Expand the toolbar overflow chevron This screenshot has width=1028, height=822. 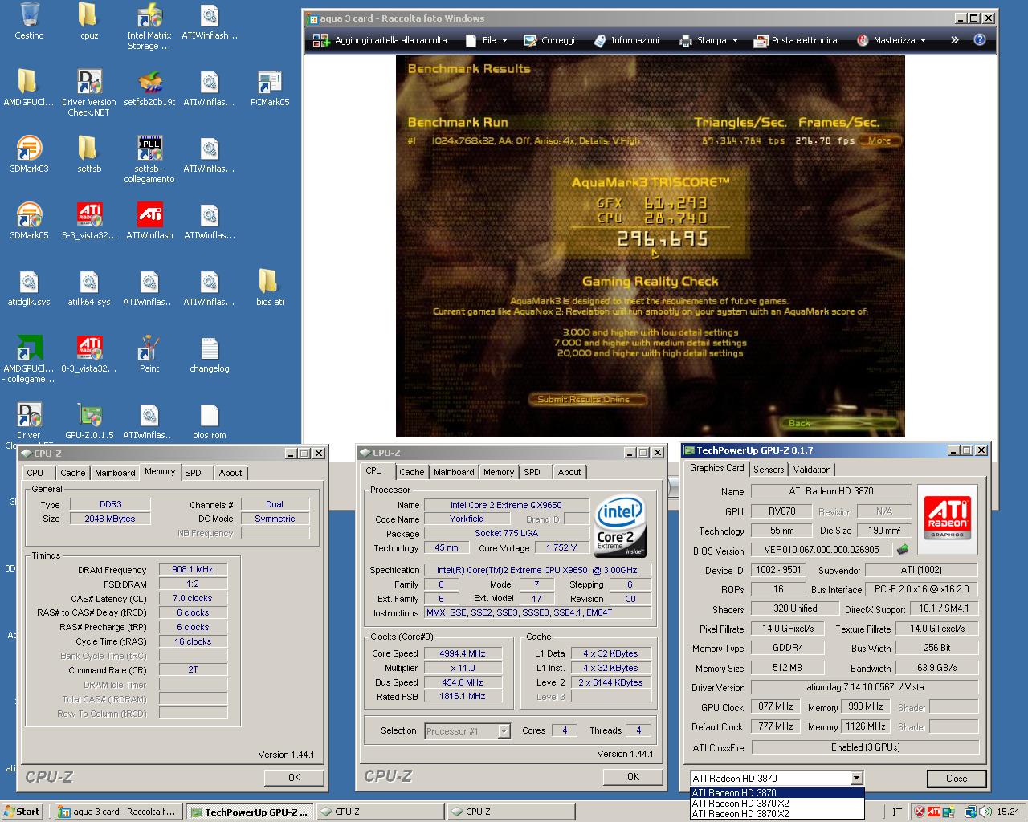(x=954, y=39)
